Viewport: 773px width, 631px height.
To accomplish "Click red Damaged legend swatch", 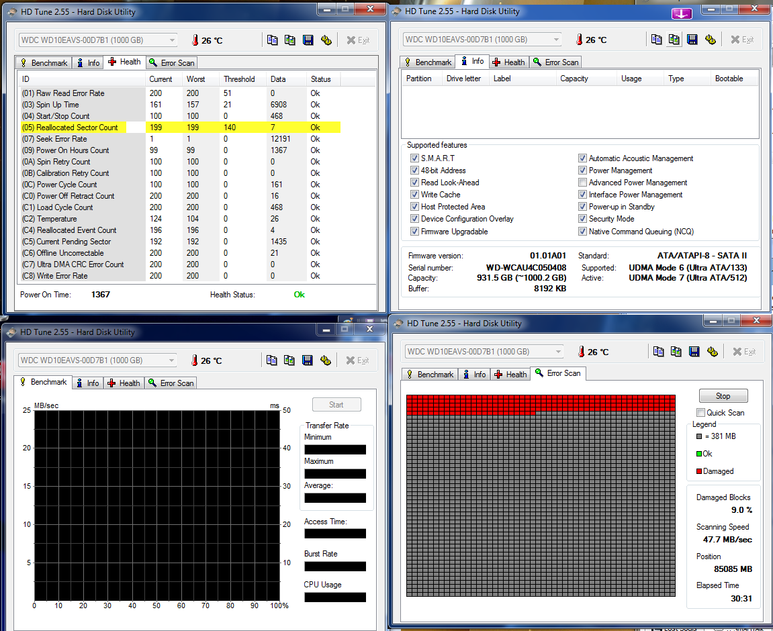I will [x=699, y=471].
